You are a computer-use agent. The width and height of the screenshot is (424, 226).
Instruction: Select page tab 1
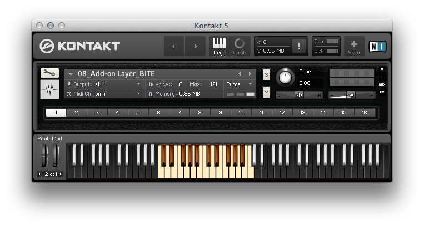tap(56, 113)
